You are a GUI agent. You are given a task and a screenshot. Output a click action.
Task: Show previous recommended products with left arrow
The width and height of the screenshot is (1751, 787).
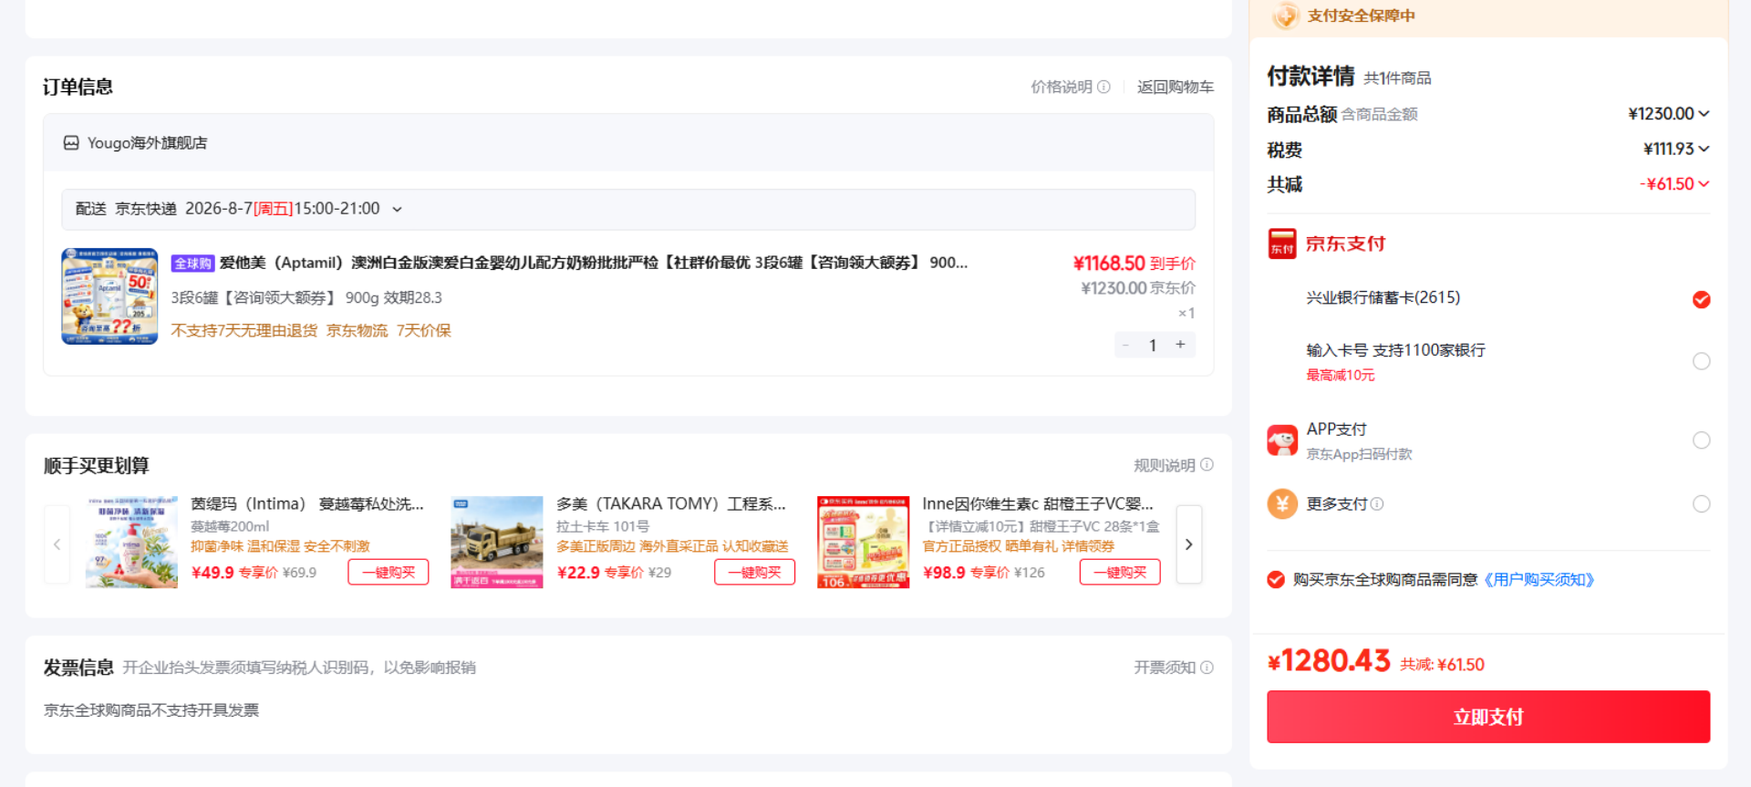point(57,544)
